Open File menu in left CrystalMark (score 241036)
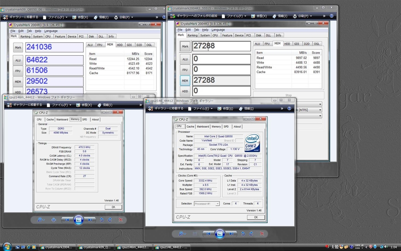 pyautogui.click(x=13, y=31)
